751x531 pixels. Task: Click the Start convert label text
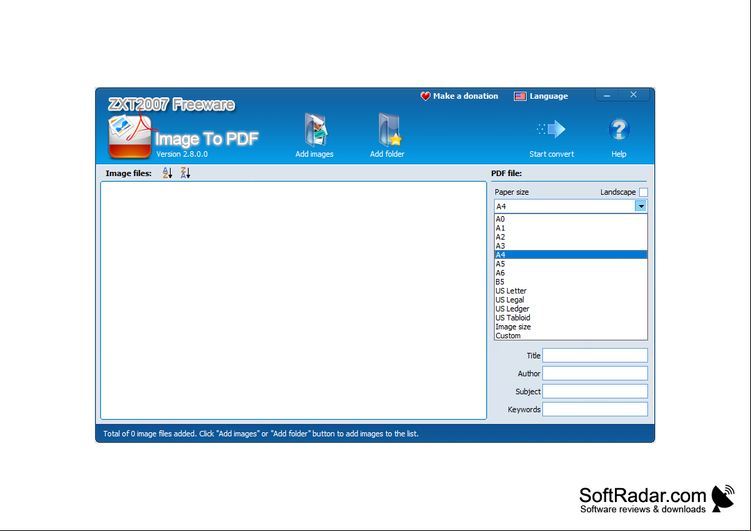551,154
